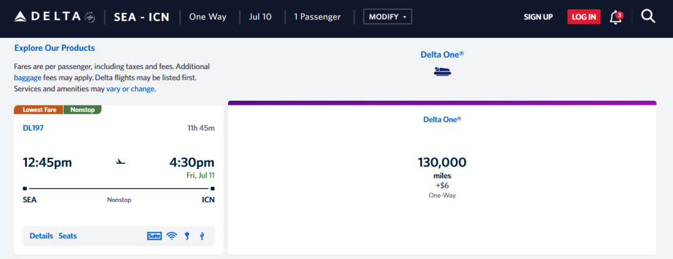Screen dimensions: 673x259
Task: Click SIGN UP in the header
Action: pos(538,17)
